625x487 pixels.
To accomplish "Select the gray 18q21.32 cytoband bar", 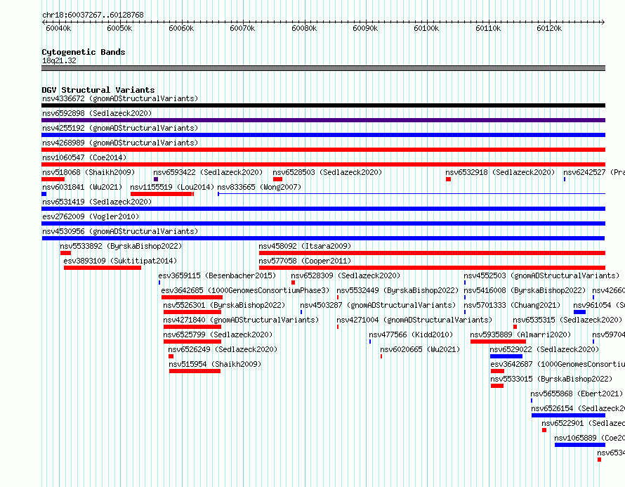I will click(x=323, y=68).
